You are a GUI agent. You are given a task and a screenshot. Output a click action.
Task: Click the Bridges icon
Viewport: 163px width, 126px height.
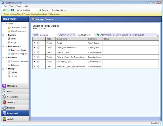click(x=9, y=43)
